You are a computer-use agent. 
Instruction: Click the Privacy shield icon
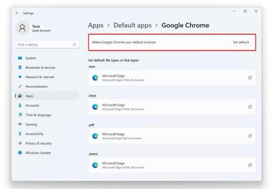pyautogui.click(x=20, y=143)
